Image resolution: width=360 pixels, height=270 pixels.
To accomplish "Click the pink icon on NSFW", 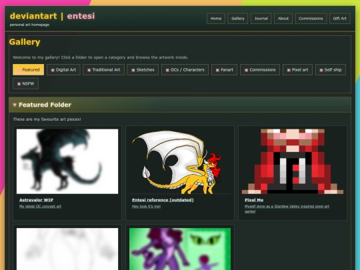I will [19, 84].
